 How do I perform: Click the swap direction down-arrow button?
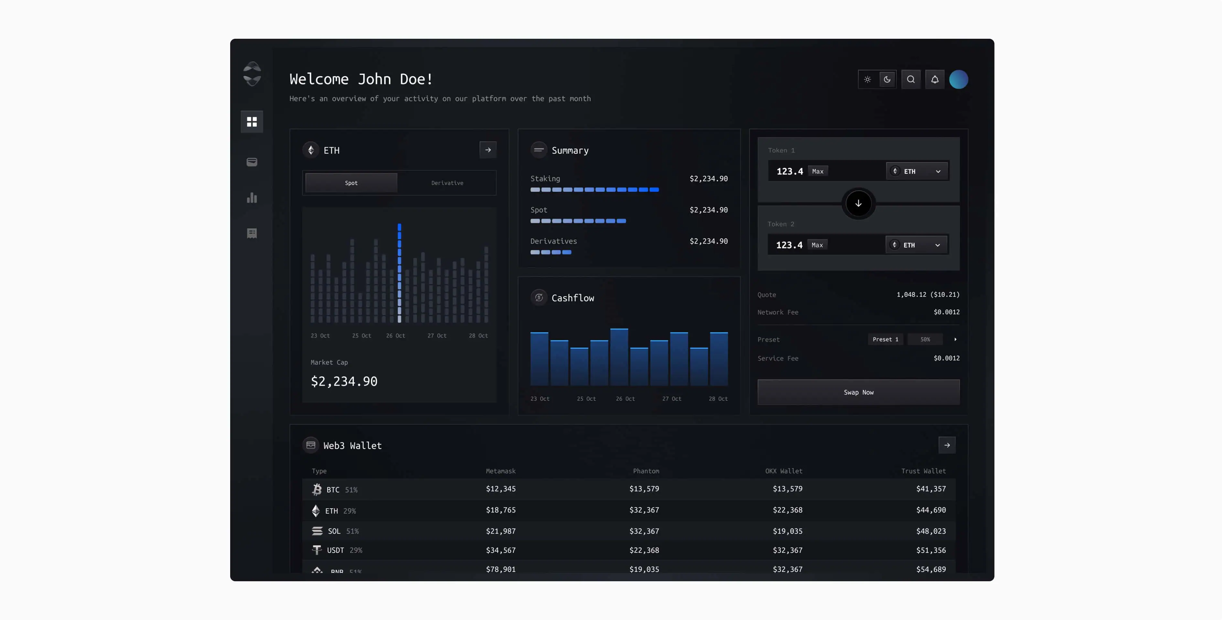(858, 203)
